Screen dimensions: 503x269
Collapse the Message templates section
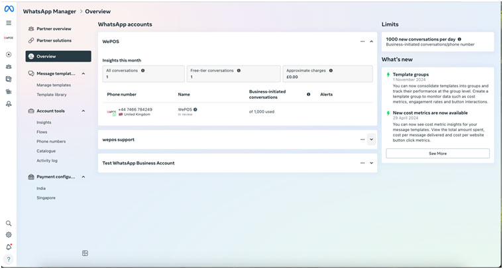coord(84,74)
